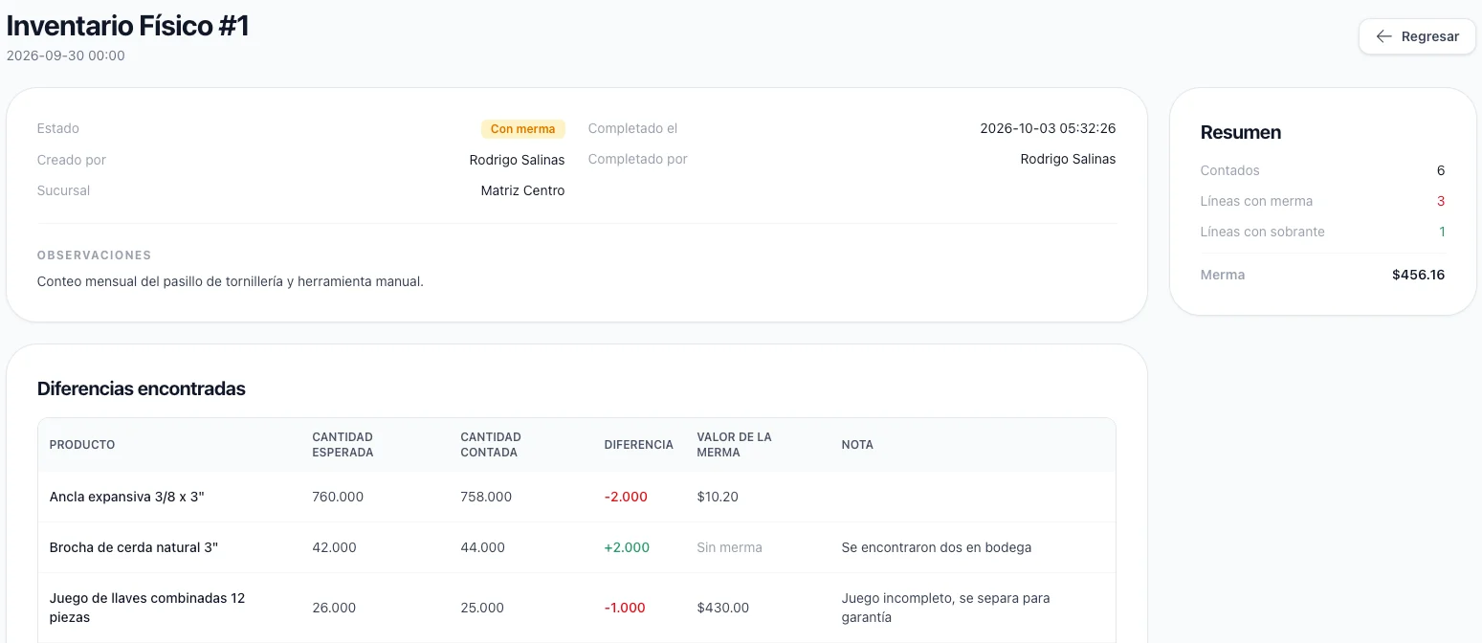Select the Ancla expansiva 3/8 x 3" row
Viewport: 1482px width, 643px height.
(577, 497)
